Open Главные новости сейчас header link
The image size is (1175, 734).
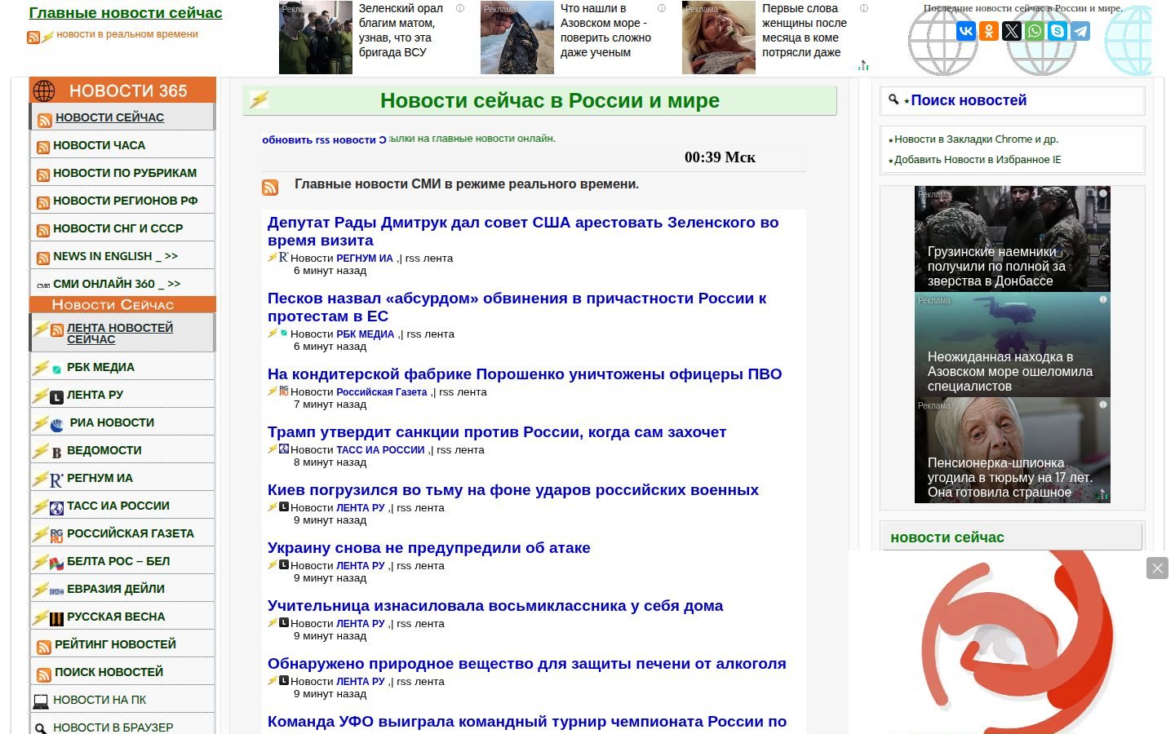[x=126, y=13]
